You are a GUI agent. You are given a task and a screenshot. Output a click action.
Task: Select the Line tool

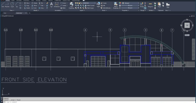tap(3, 4)
